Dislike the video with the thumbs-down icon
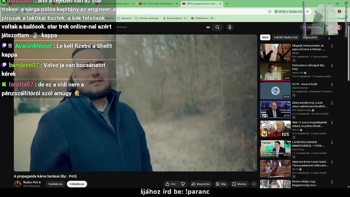350x197 pixels. pyautogui.click(x=183, y=184)
